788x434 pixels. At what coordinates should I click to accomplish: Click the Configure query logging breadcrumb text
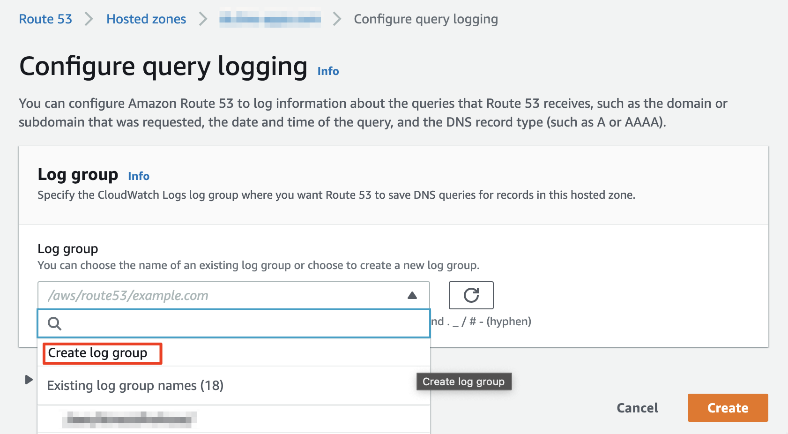pyautogui.click(x=426, y=19)
